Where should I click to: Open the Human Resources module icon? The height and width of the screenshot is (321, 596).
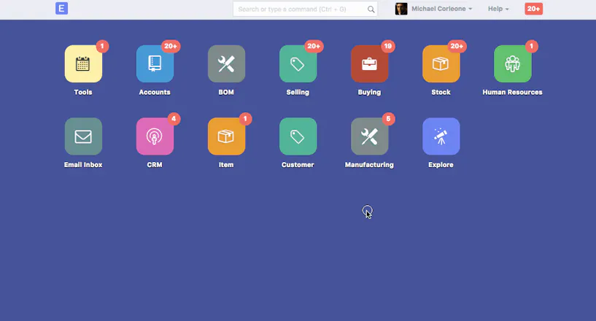pyautogui.click(x=512, y=64)
